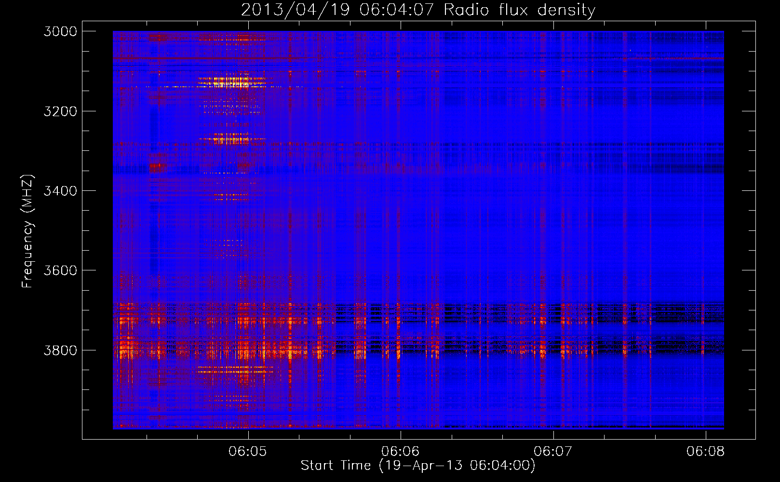
Task: Click the 3800 frequency axis label
Action: [x=60, y=350]
